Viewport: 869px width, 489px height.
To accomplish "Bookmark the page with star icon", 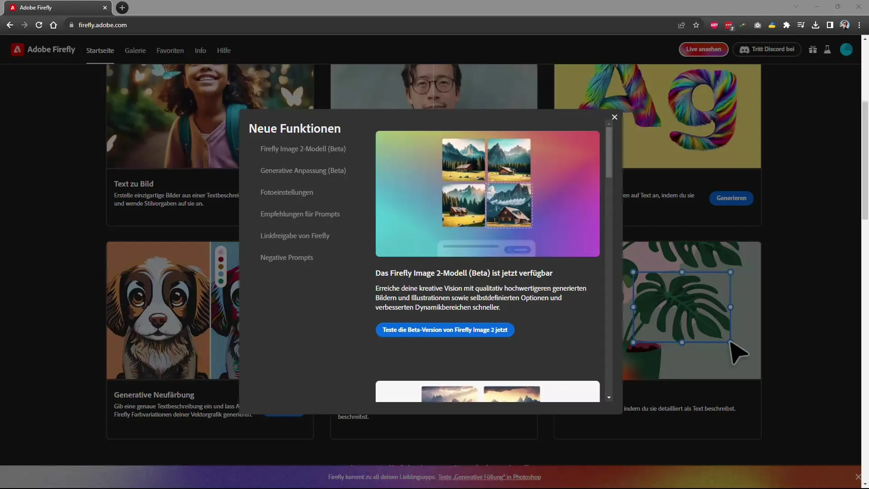I will 696,25.
